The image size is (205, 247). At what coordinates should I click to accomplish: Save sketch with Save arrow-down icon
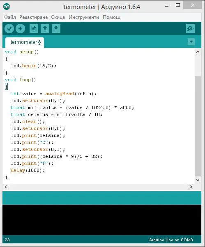pos(56,29)
